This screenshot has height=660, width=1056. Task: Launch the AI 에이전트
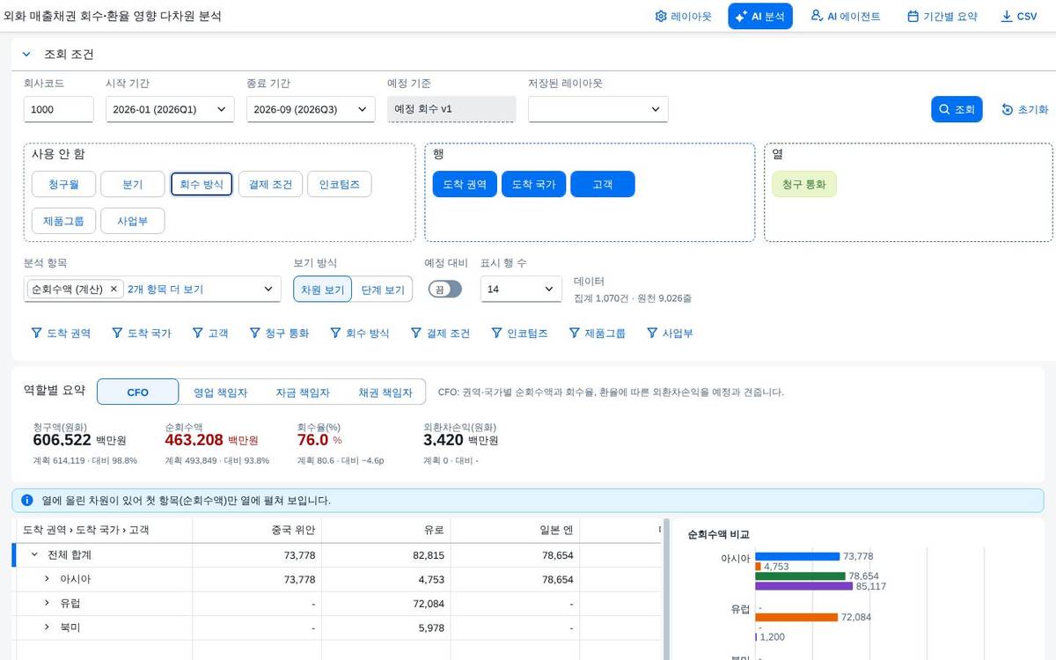tap(845, 16)
